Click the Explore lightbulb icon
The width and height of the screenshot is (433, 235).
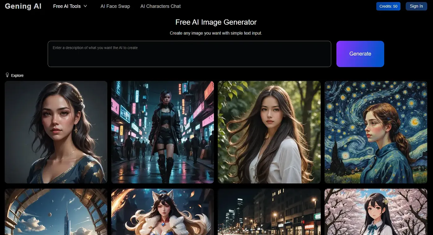click(x=7, y=75)
